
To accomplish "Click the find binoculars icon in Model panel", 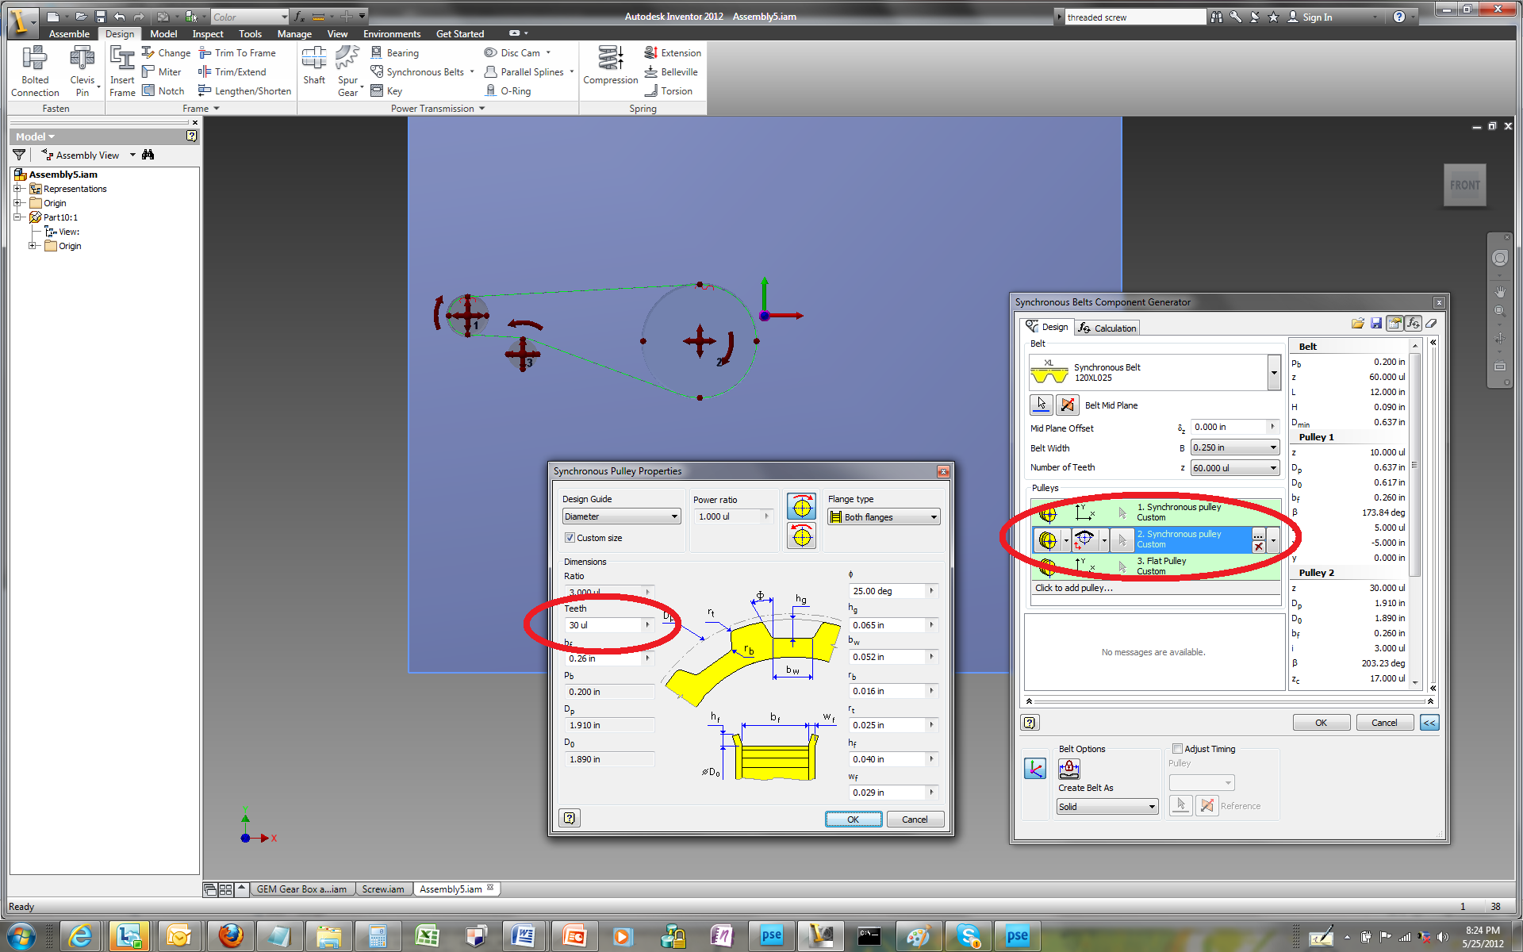I will pos(148,155).
